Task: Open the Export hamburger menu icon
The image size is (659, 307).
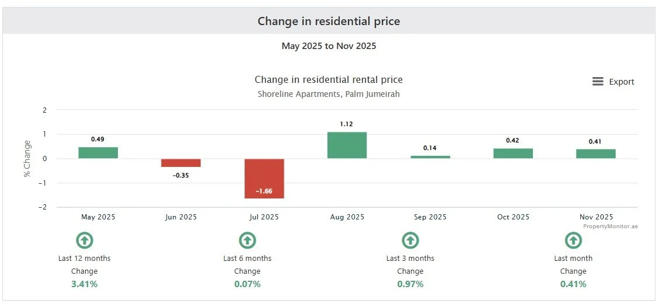Action: pos(598,82)
